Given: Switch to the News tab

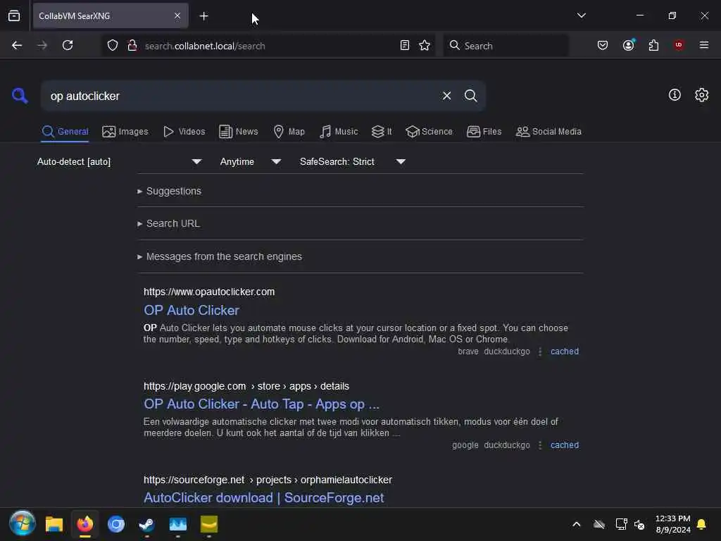Looking at the screenshot, I should coord(238,132).
